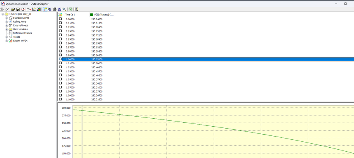Select Standard Joints in the tree

tap(21, 18)
